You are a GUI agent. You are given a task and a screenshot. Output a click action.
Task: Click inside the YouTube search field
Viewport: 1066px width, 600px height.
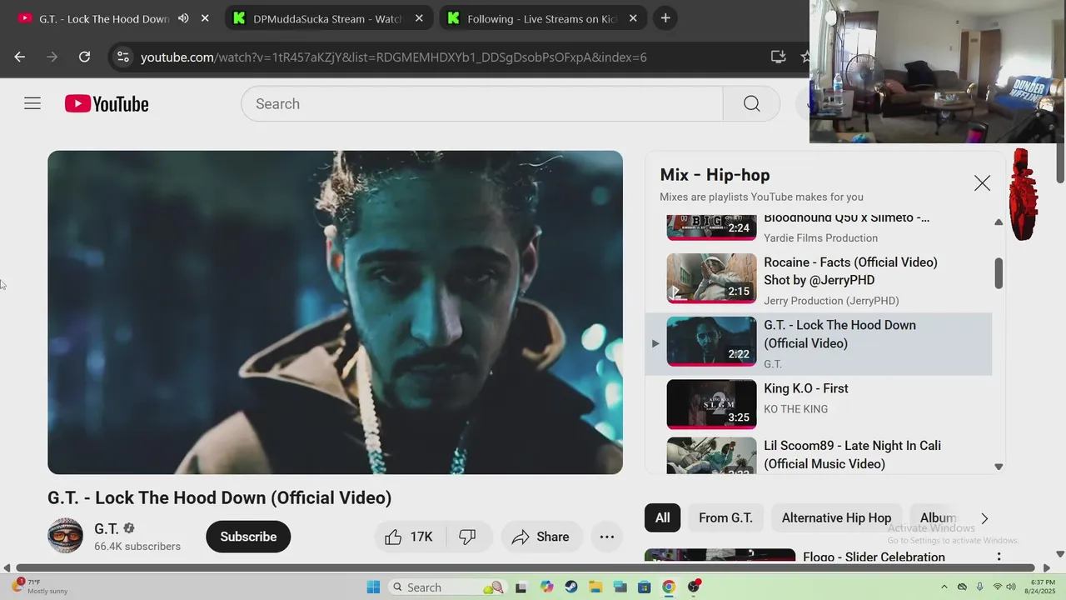click(482, 103)
